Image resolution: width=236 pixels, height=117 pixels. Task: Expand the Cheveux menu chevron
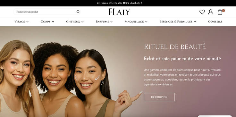pyautogui.click(x=82, y=22)
